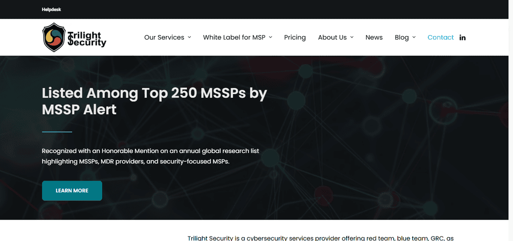Open the Helpdesk link in top bar
The image size is (513, 241).
click(52, 10)
